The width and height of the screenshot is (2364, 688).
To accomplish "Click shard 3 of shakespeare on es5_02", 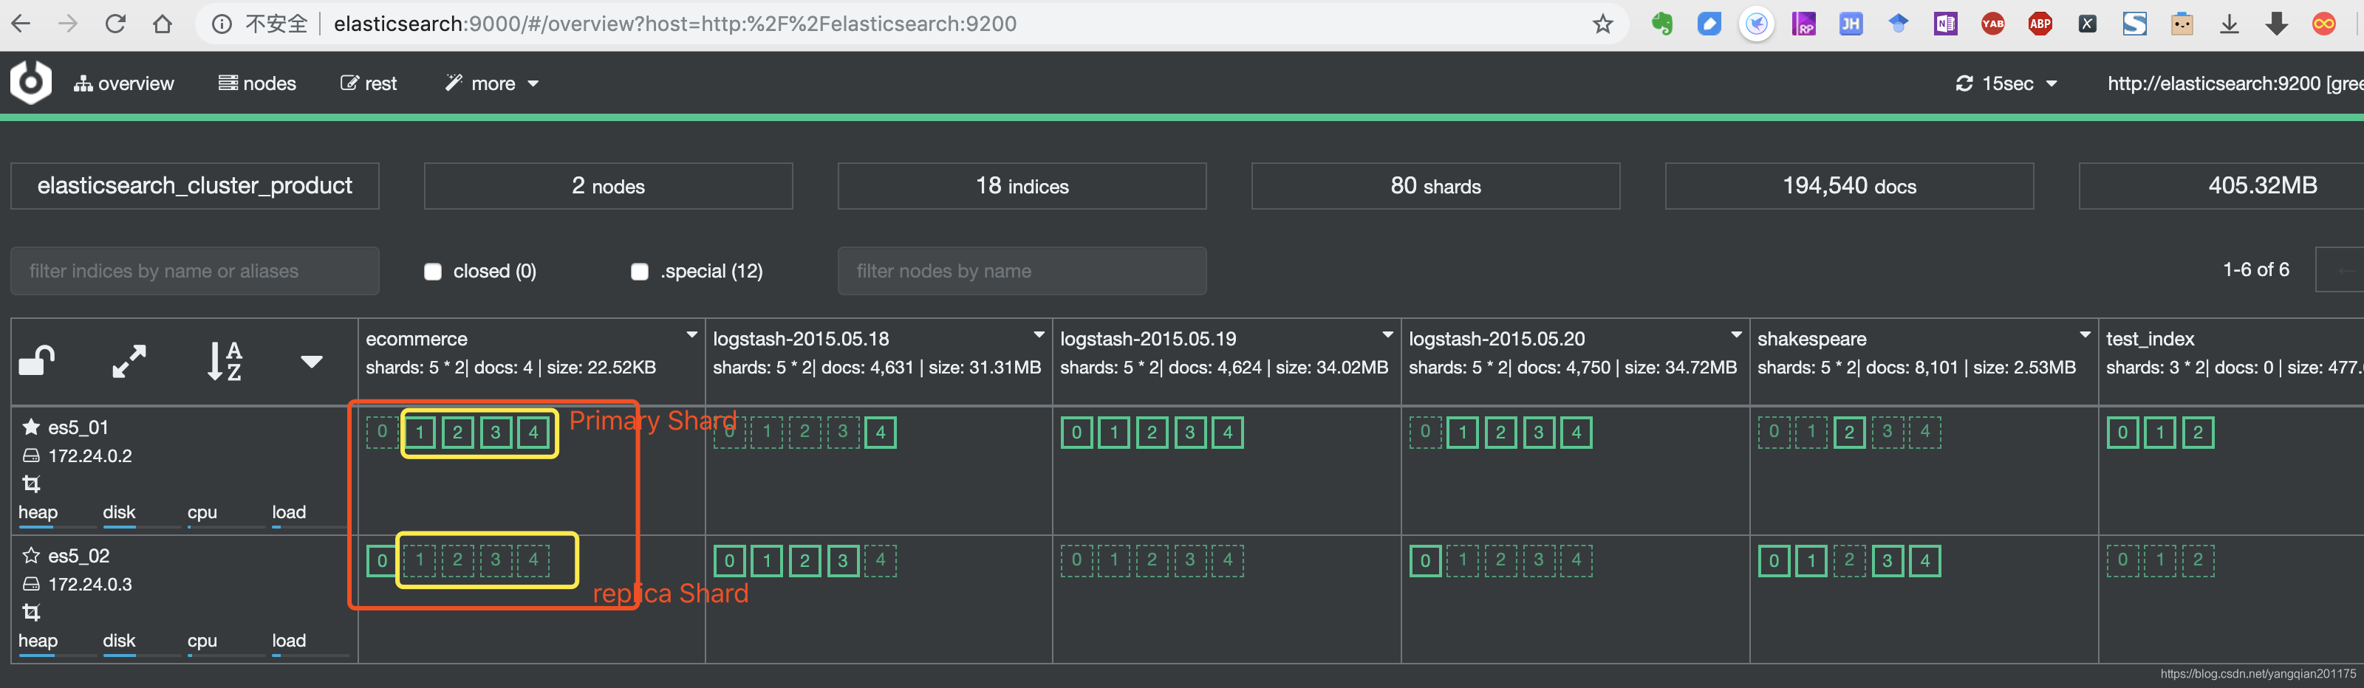I will pyautogui.click(x=1887, y=560).
